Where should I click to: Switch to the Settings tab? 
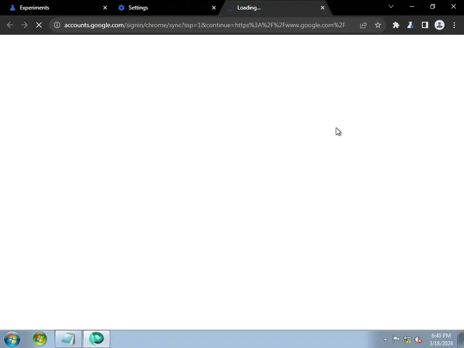tap(167, 8)
